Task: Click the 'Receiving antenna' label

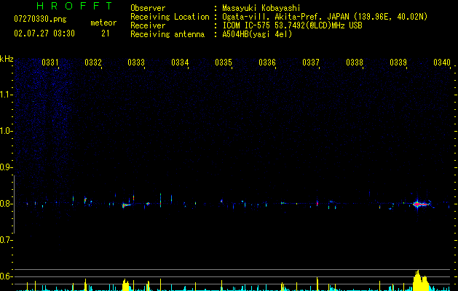Action: coord(167,34)
